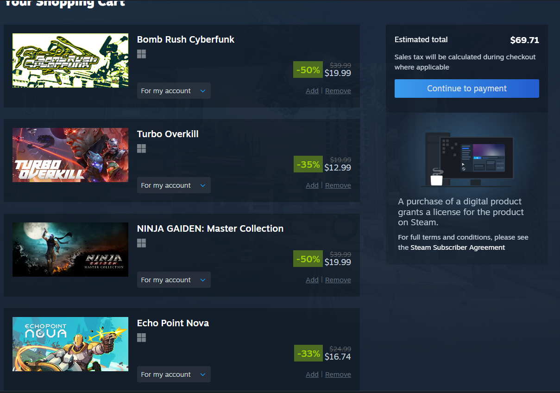Expand account dropdown for Echo Point Nova
This screenshot has width=560, height=393.
click(x=174, y=374)
